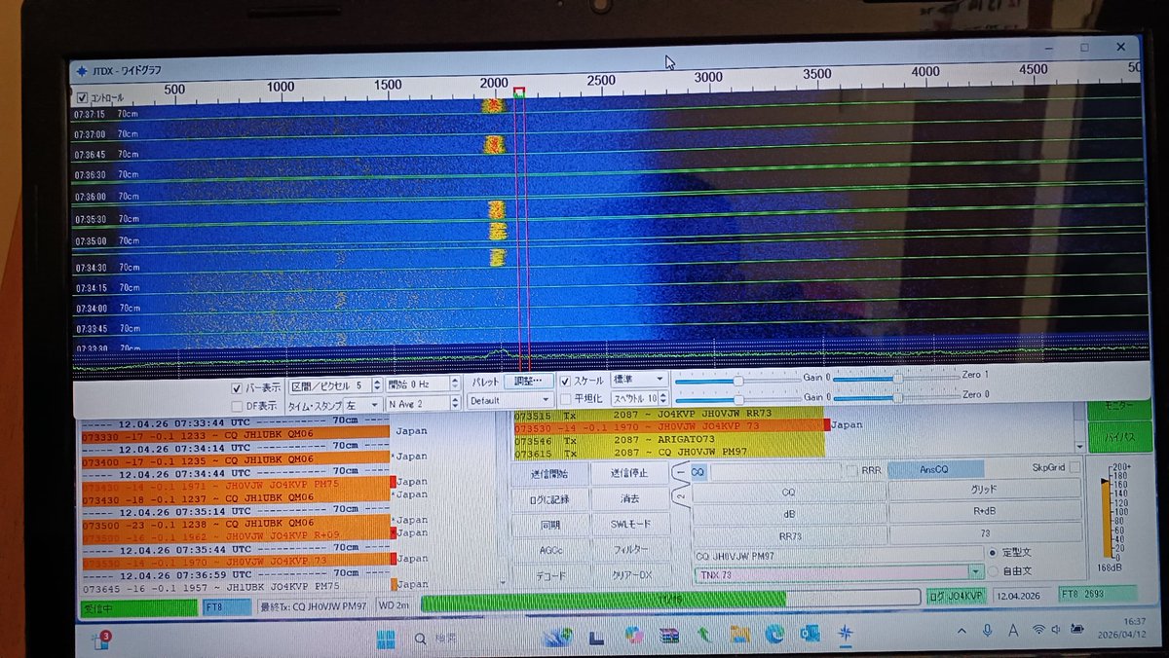The height and width of the screenshot is (658, 1169).
Task: Select the JTDX taskbar icon
Action: click(846, 634)
